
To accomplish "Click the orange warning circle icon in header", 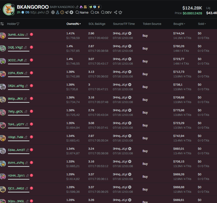I will [x=62, y=13].
